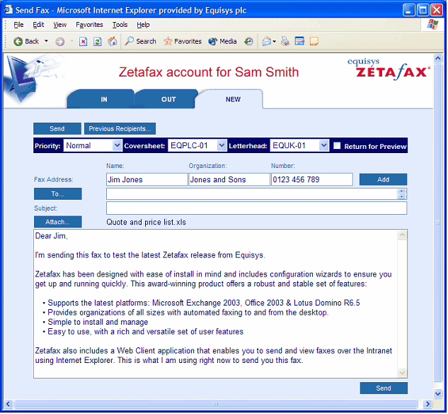Click the Print icon in toolbar
The image size is (448, 414).
(x=285, y=42)
